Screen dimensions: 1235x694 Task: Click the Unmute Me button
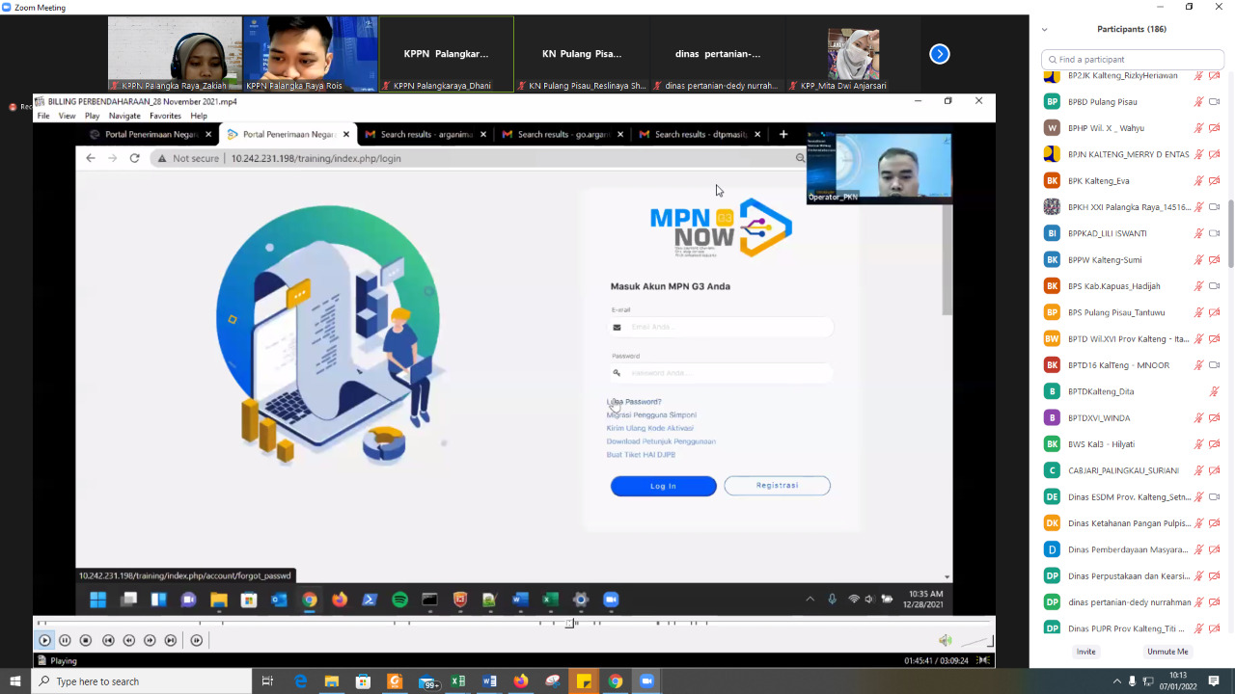(x=1167, y=652)
